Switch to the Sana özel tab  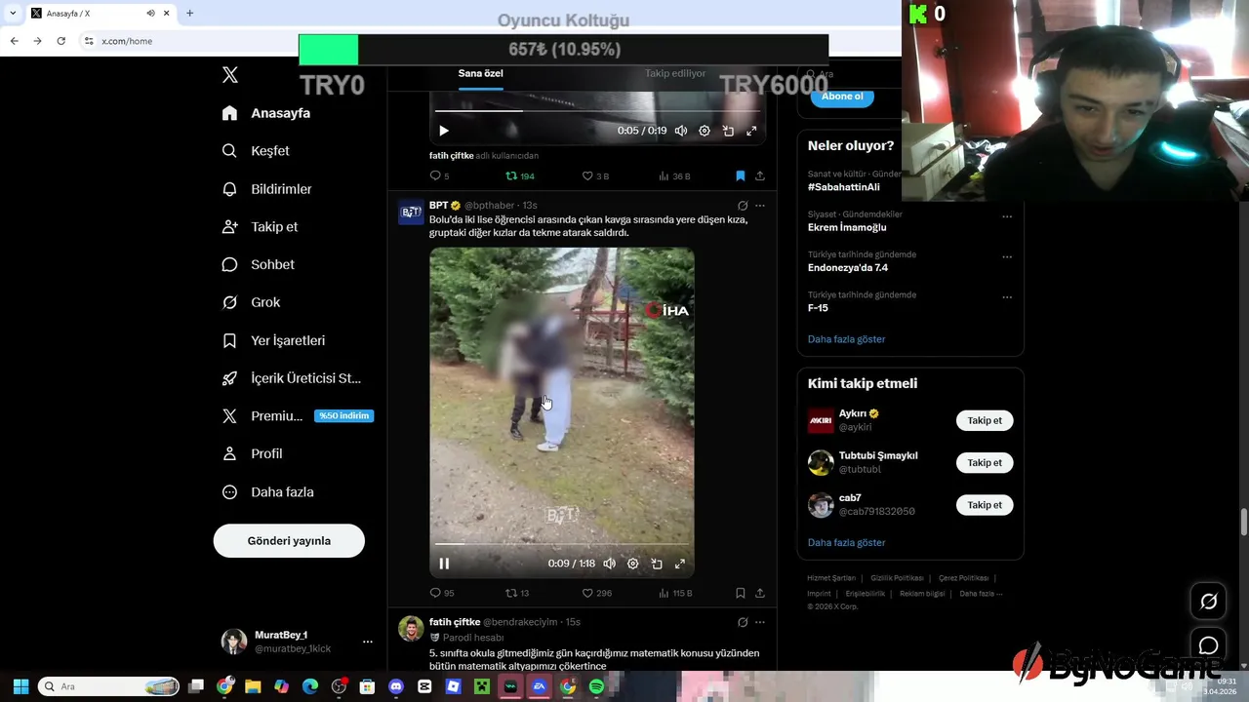(480, 74)
